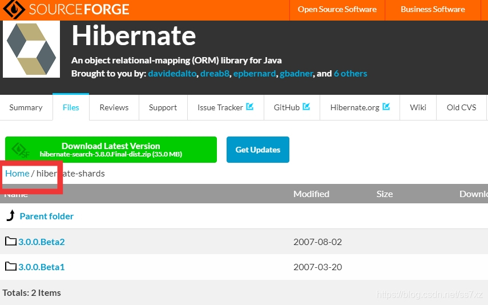Open the Support tab
This screenshot has height=305, width=488.
[163, 107]
